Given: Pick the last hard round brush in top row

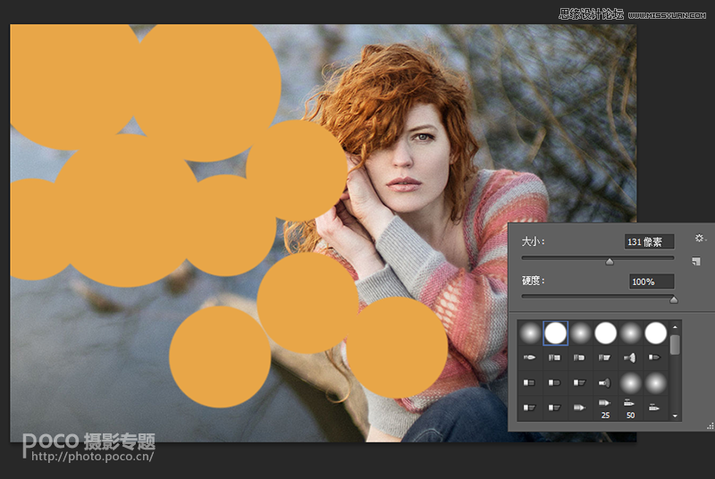Looking at the screenshot, I should point(656,332).
